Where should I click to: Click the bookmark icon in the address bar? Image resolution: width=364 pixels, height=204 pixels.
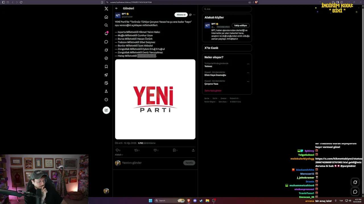tap(102, 2)
